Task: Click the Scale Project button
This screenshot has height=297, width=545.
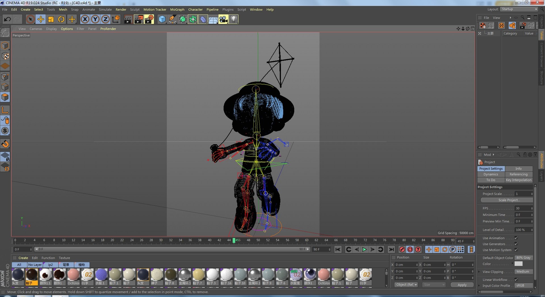Action: (x=507, y=200)
